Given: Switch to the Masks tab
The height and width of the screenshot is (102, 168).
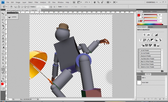Looking at the screenshot, I should coord(151,27).
